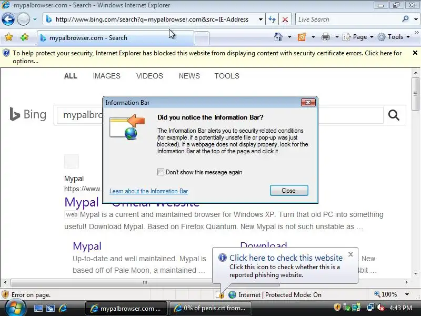
Task: Switch to 0% of penis.crt download taskbar button
Action: [x=210, y=308]
